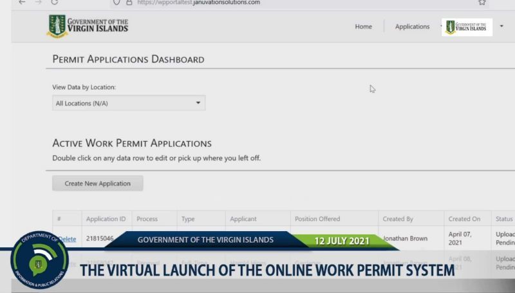Screen dimensions: 515x293
Task: Click the Permit Applications Dashboard heading
Action: (128, 59)
